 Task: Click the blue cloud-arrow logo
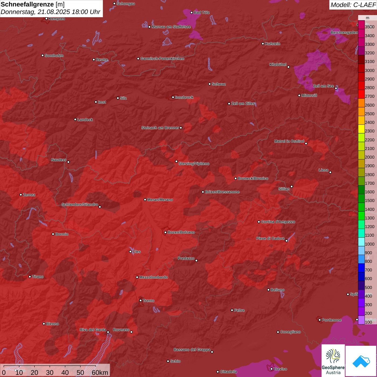click(361, 361)
